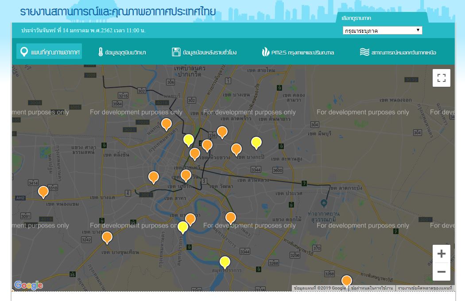Select orange marker beside route 3310 shield
Viewport: 465px width, 301px height.
pyautogui.click(x=43, y=192)
